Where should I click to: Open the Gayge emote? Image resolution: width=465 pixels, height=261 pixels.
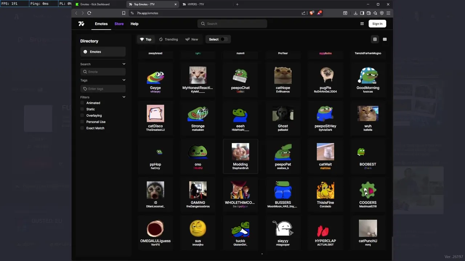(x=155, y=80)
